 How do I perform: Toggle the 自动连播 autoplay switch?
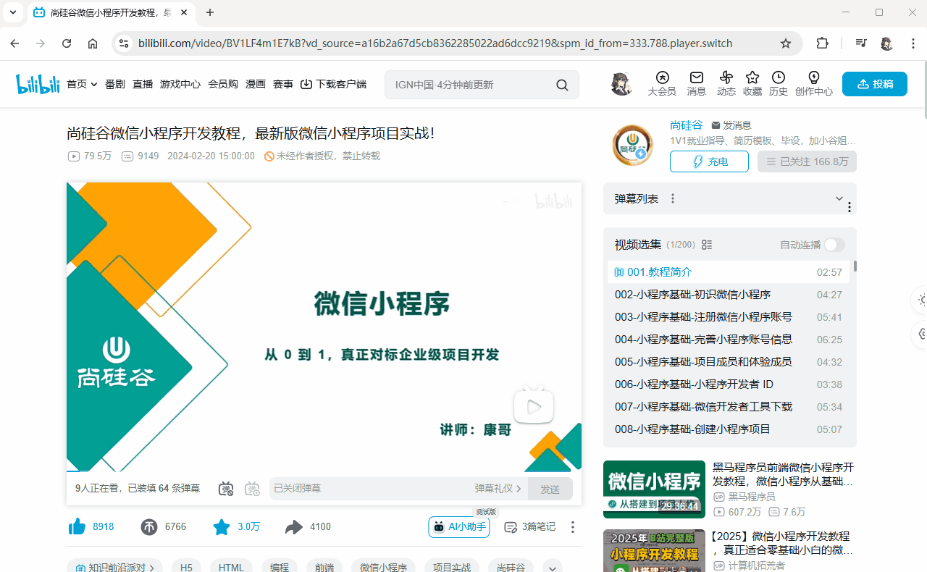834,245
